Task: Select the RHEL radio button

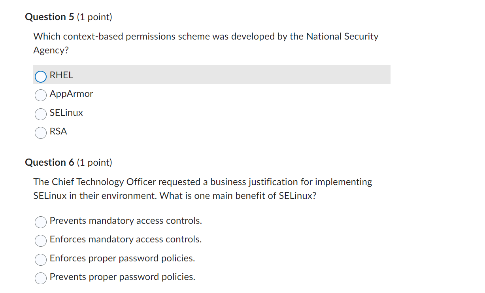Action: point(41,76)
